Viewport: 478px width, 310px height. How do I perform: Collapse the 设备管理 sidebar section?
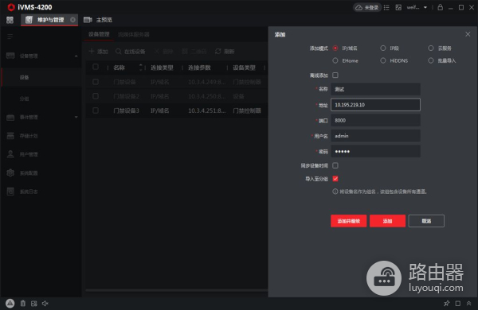[76, 56]
